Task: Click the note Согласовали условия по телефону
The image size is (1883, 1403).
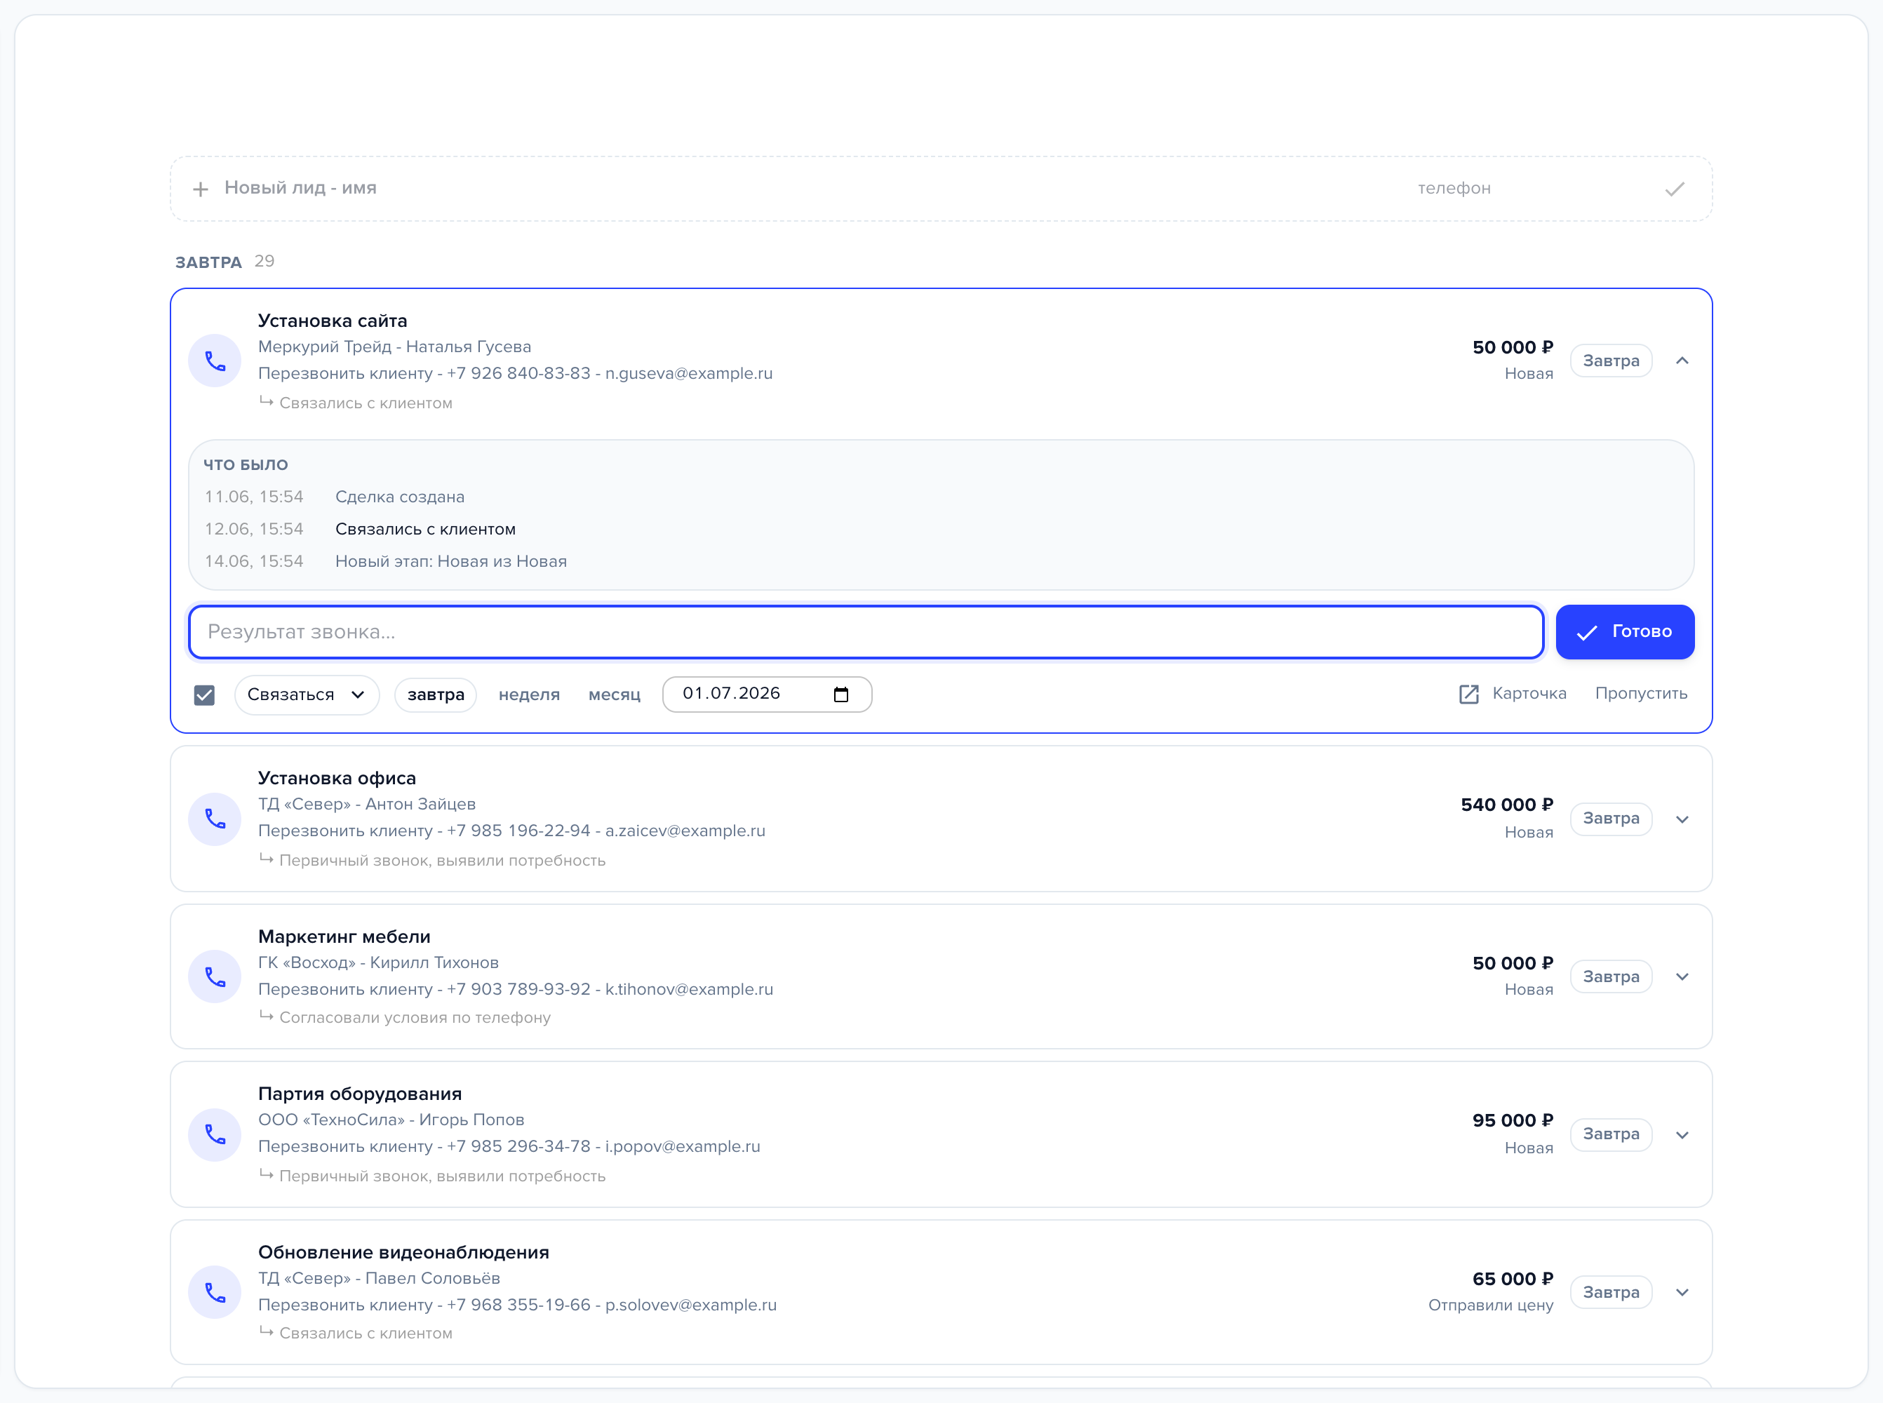Action: (415, 1017)
